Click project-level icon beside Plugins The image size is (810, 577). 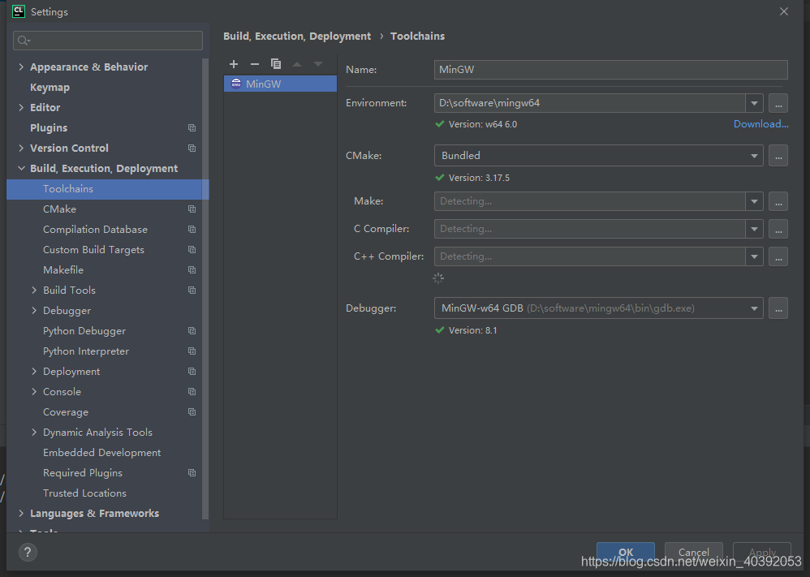point(192,127)
